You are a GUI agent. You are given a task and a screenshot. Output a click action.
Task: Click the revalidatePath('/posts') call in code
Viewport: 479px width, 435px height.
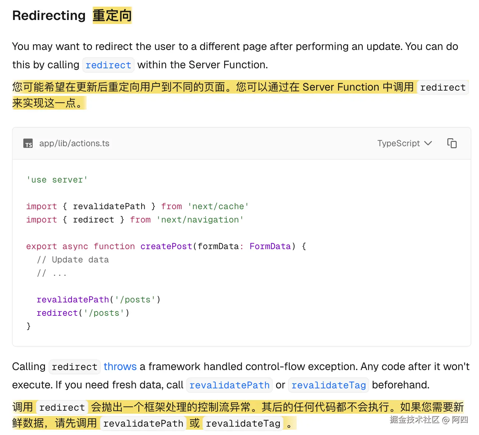click(x=99, y=300)
